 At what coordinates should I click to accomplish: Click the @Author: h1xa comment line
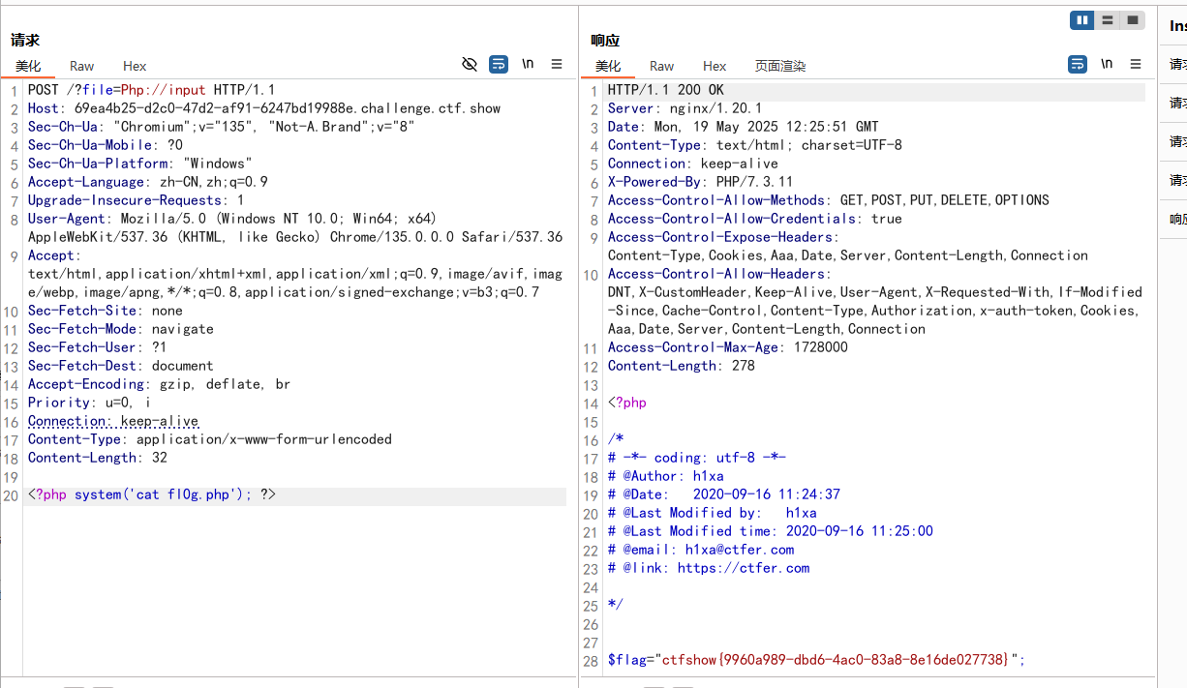coord(666,476)
